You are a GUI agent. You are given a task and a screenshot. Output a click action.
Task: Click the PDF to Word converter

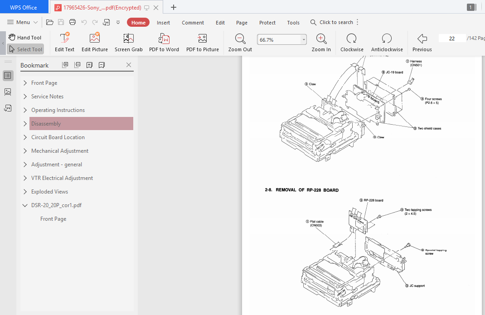pyautogui.click(x=164, y=42)
